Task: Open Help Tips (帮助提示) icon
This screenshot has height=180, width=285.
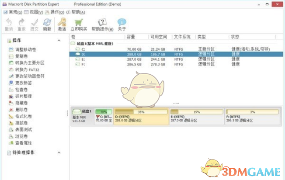Action: [102, 22]
